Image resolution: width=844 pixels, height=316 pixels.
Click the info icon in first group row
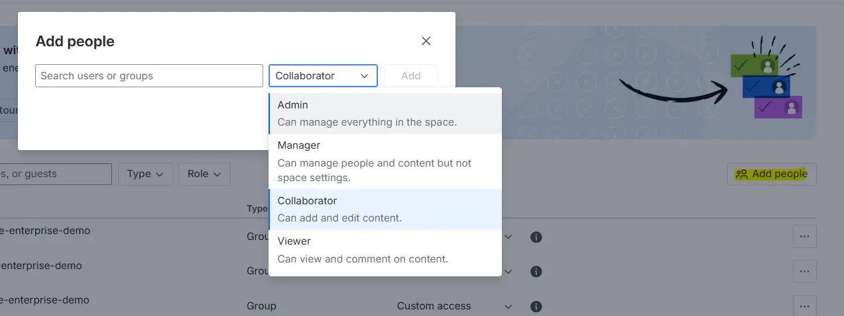pos(536,237)
